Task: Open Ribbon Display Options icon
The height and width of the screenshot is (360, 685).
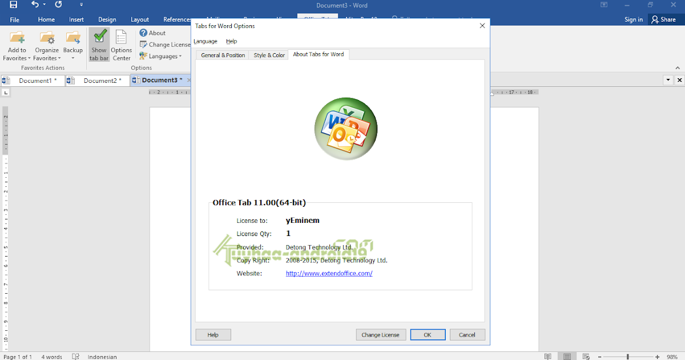Action: tap(604, 5)
